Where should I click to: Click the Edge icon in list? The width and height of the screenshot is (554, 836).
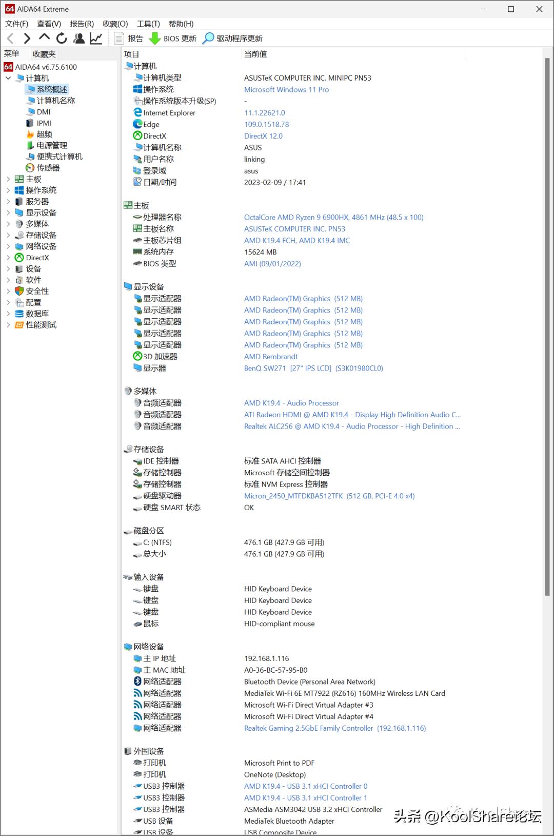(x=137, y=124)
